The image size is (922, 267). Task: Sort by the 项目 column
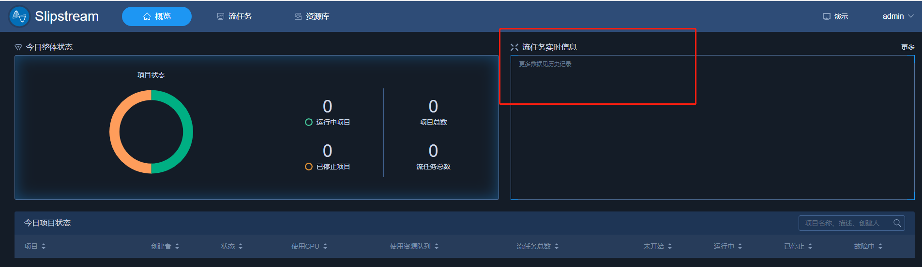coord(44,246)
